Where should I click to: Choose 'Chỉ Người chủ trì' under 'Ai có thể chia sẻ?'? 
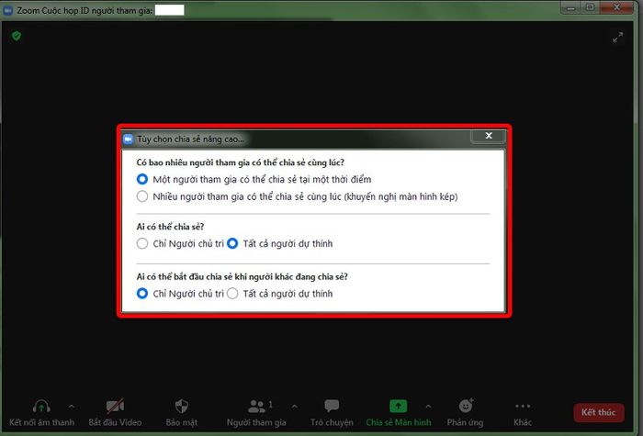pyautogui.click(x=141, y=243)
